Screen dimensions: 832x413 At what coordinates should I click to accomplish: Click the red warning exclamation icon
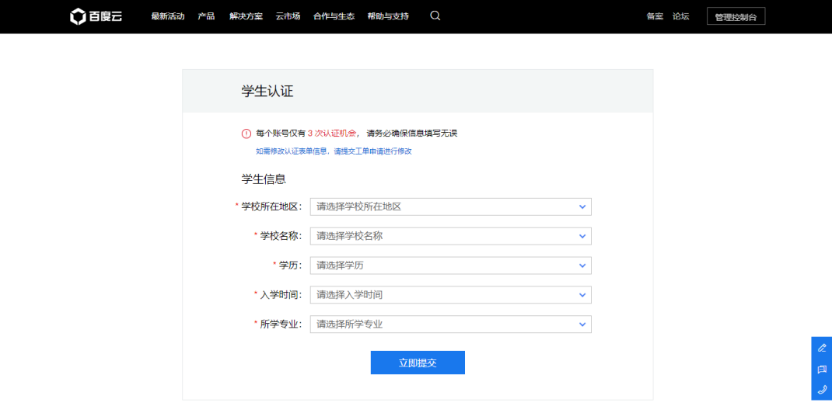246,134
